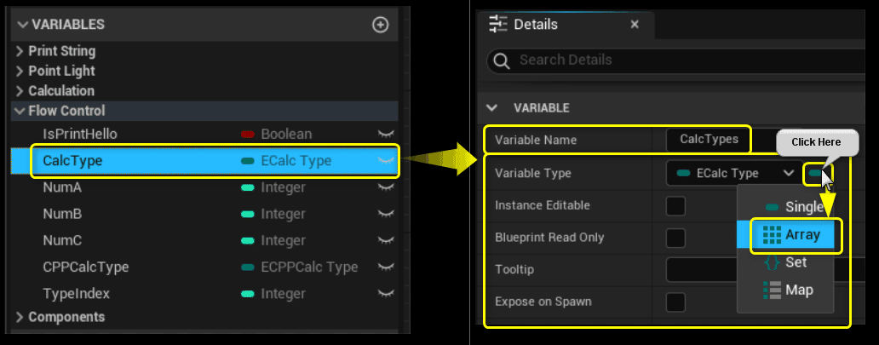
Task: Toggle eye visibility for IsPrintHello variable
Action: pos(386,134)
